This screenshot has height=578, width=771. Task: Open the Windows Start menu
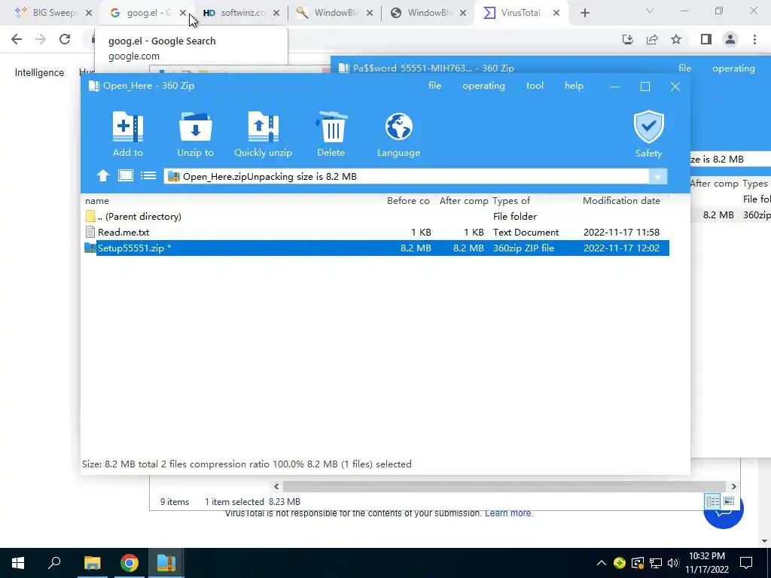point(18,563)
